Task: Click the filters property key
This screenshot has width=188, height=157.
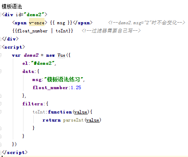Action: coord(32,104)
